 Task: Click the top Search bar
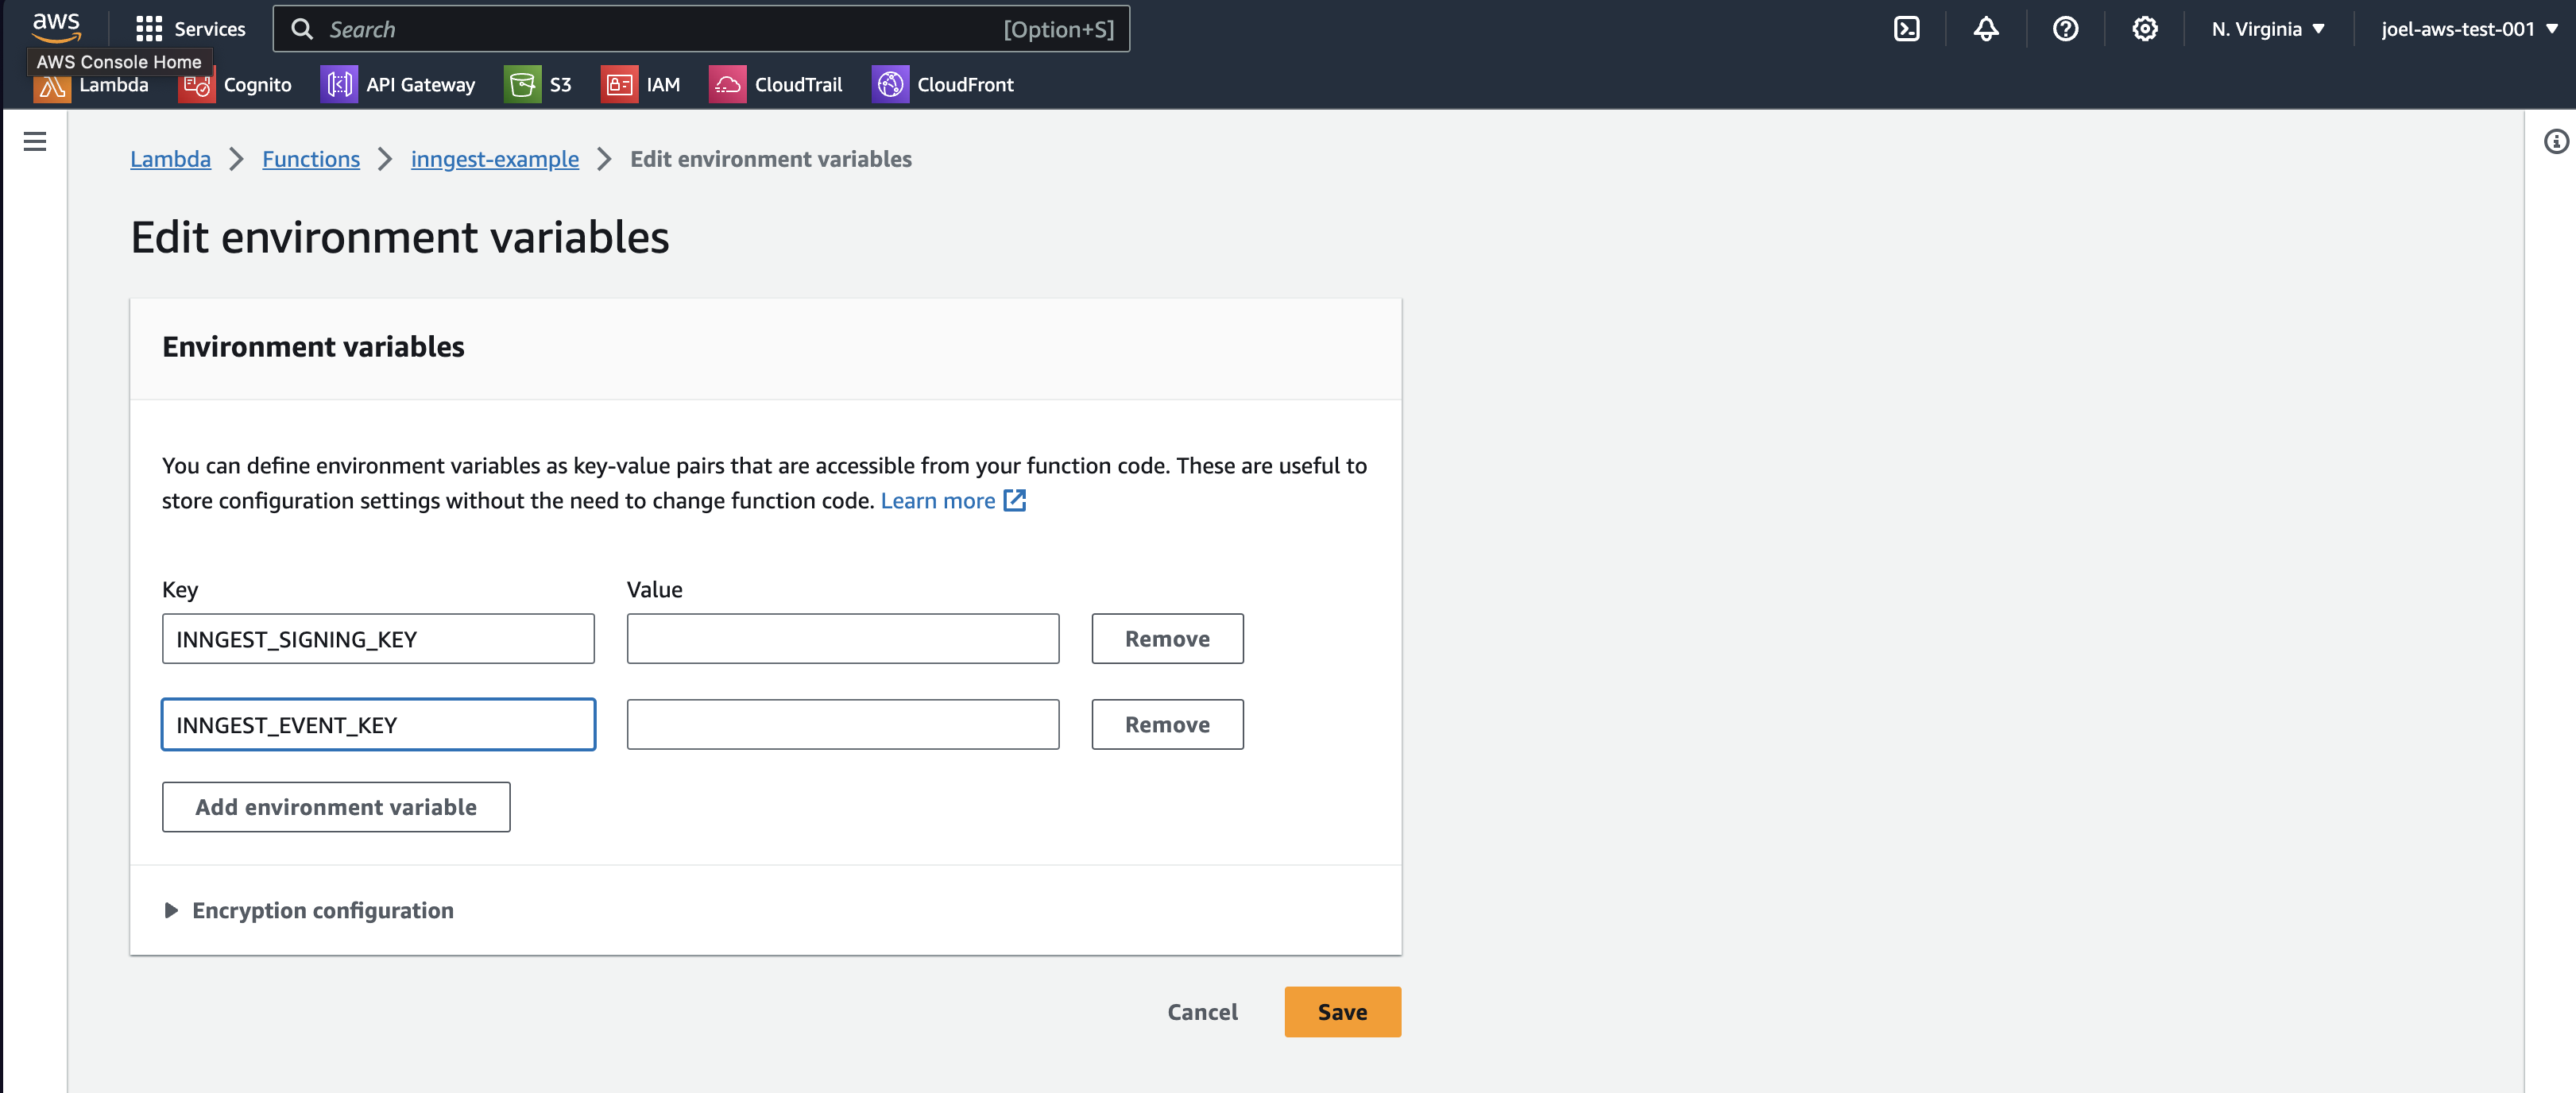point(700,29)
